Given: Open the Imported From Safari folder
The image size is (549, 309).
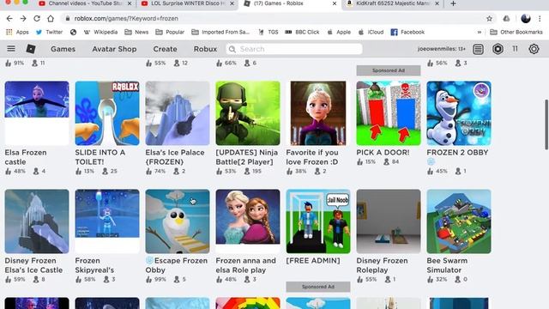Looking at the screenshot, I should (220, 32).
